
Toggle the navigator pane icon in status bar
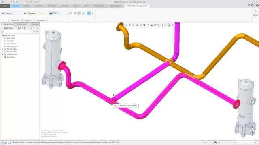pos(2,143)
